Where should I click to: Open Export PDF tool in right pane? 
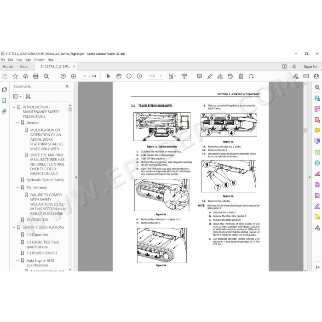point(317,98)
